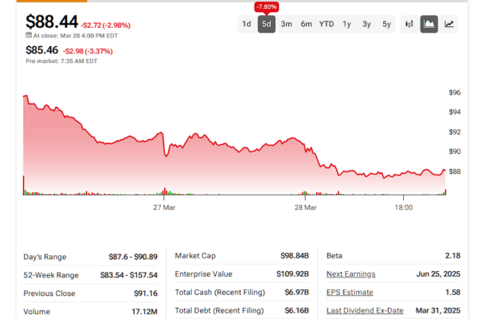Click the $90 price axis label
Image resolution: width=478 pixels, height=319 pixels.
pyautogui.click(x=455, y=152)
